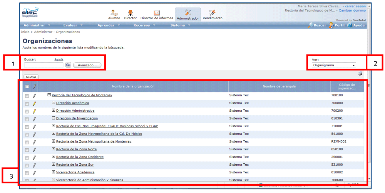385x193 pixels.
Task: Click the cerrar sesión link
Action: click(x=355, y=7)
